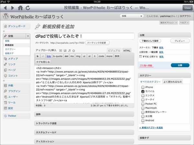This screenshot has height=145, width=194.
Task: Uncheck the モバイル category
Action: 143,92
